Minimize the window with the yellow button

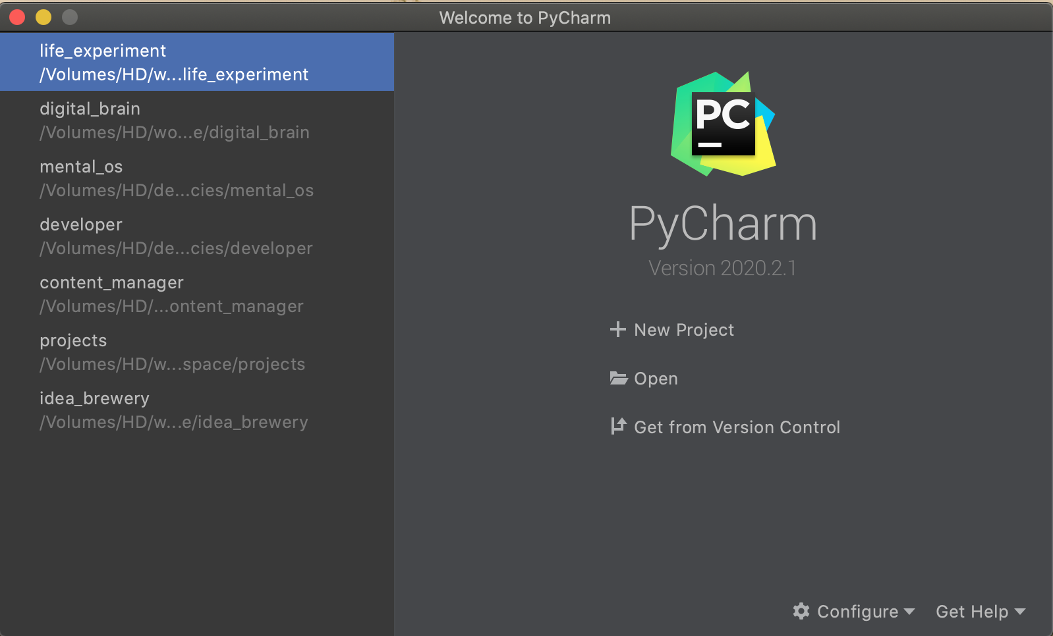(43, 17)
